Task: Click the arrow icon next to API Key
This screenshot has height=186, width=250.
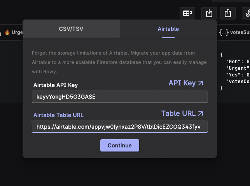Action: [201, 83]
